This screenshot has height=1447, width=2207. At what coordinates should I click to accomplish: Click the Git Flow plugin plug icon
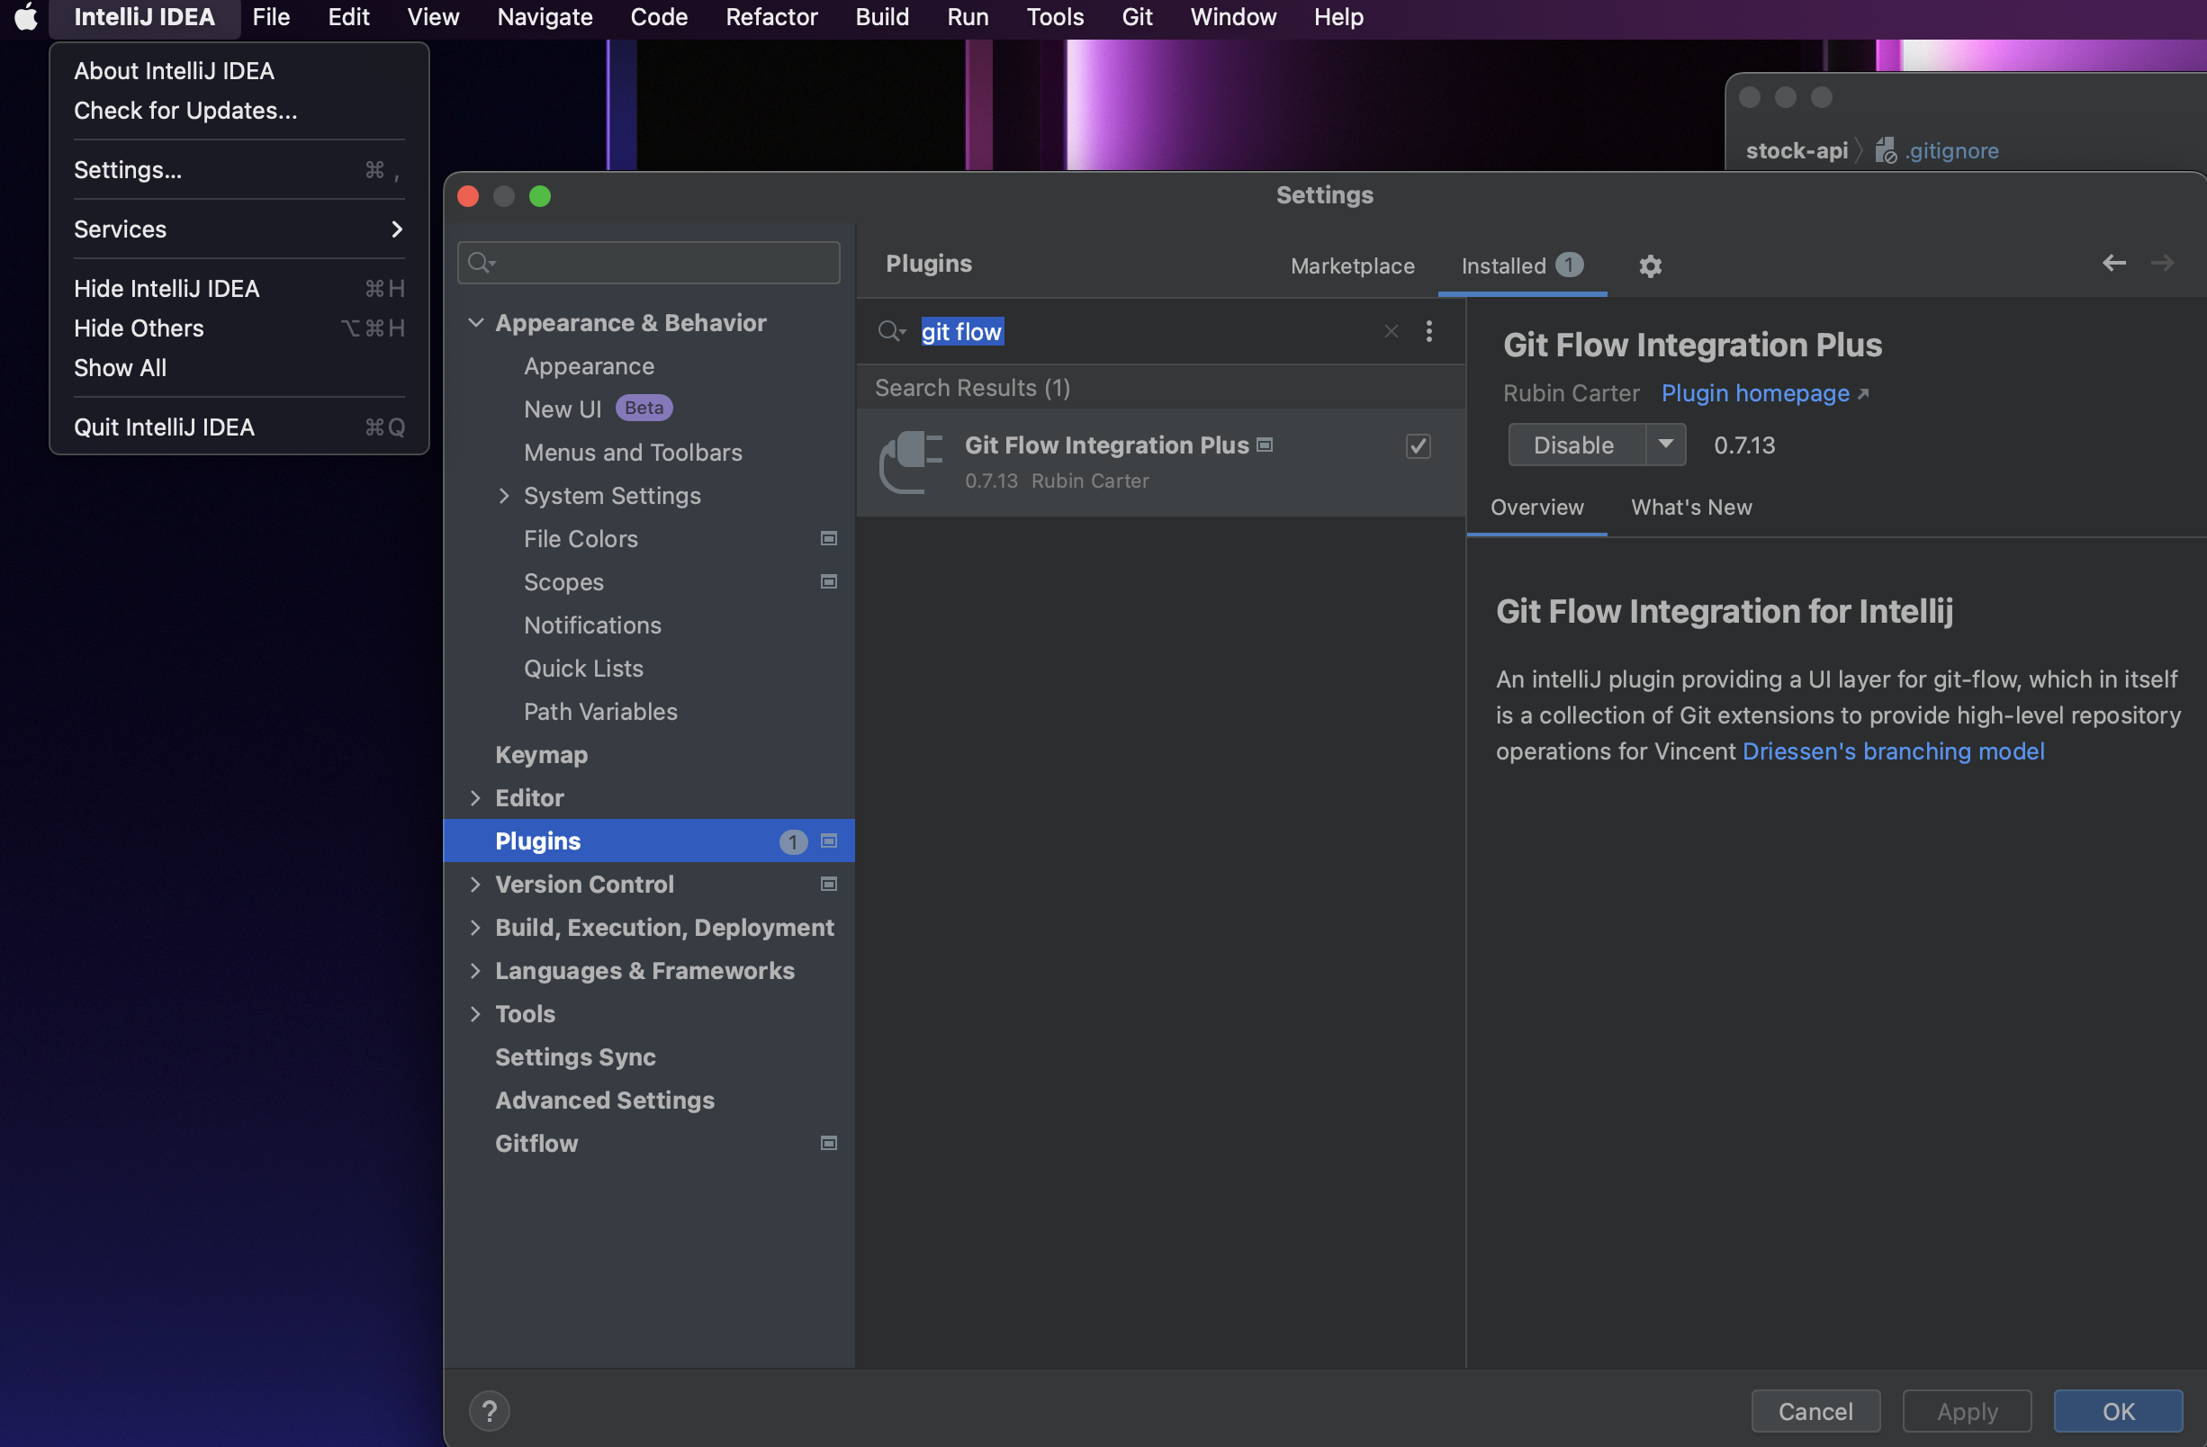point(911,462)
